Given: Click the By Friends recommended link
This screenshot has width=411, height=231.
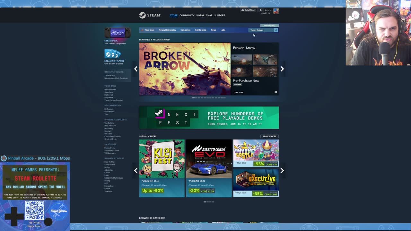Looking at the screenshot, I should [x=109, y=109].
